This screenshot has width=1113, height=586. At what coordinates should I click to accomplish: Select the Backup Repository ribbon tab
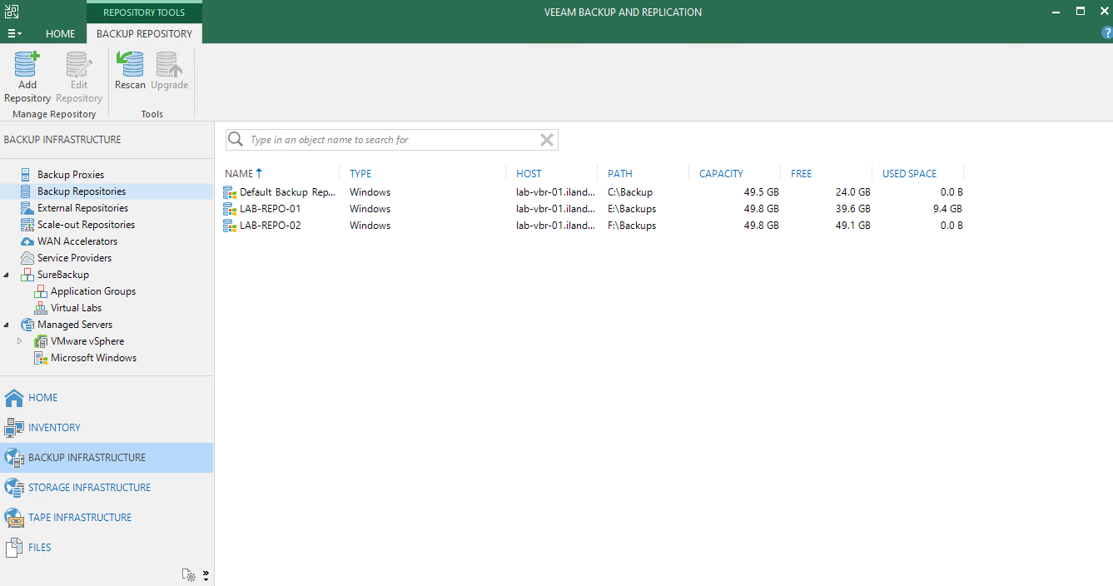[144, 34]
